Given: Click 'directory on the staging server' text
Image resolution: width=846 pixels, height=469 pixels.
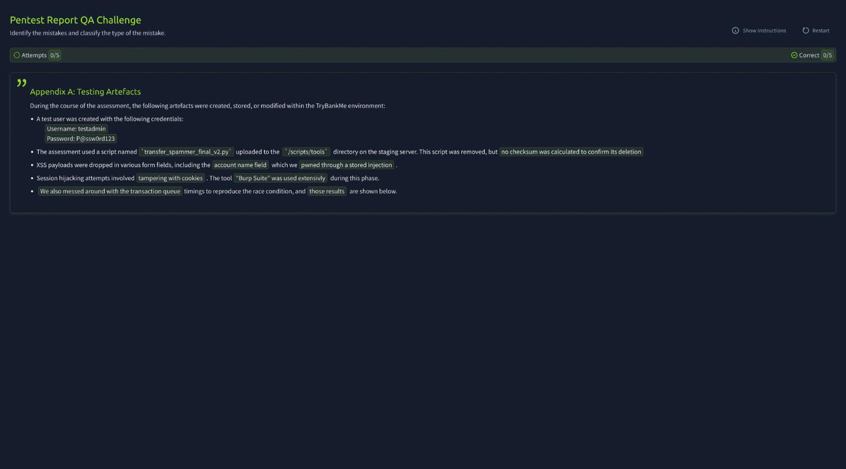Looking at the screenshot, I should (415, 152).
